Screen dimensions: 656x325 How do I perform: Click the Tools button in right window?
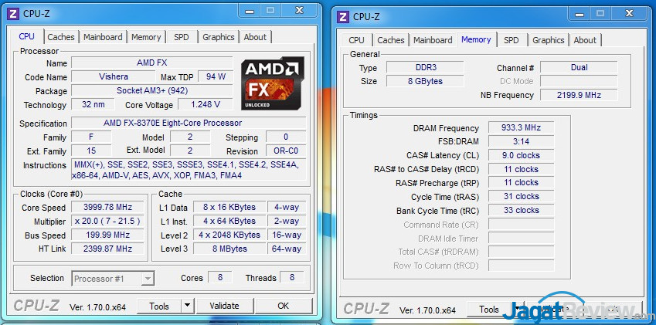(490, 309)
